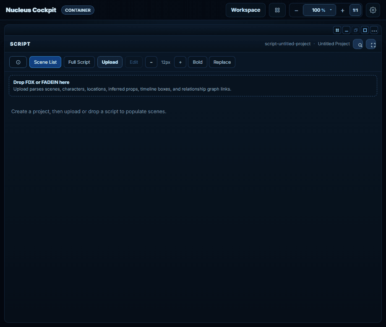
Task: Click the Upload button
Action: coord(110,62)
